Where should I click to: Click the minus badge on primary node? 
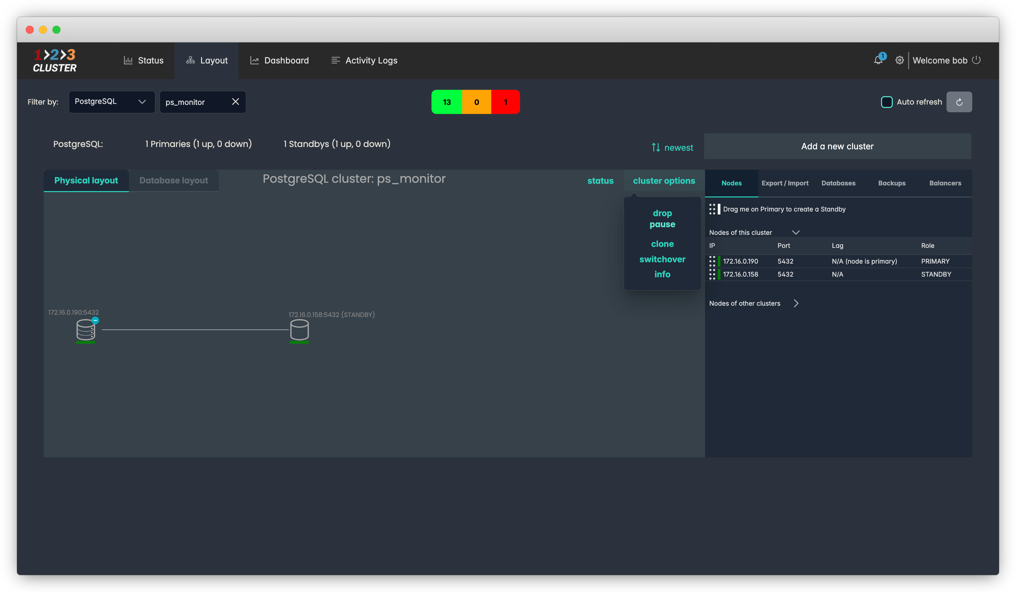point(95,320)
